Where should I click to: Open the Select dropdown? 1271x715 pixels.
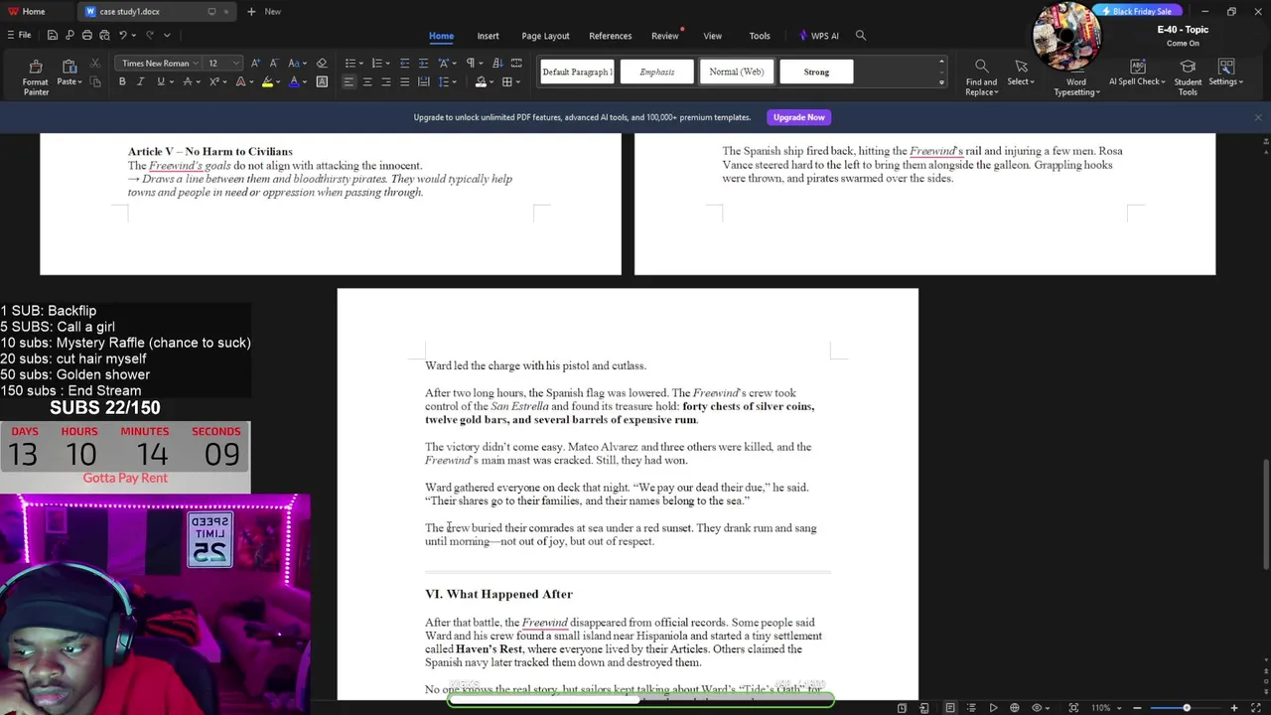click(x=1021, y=75)
